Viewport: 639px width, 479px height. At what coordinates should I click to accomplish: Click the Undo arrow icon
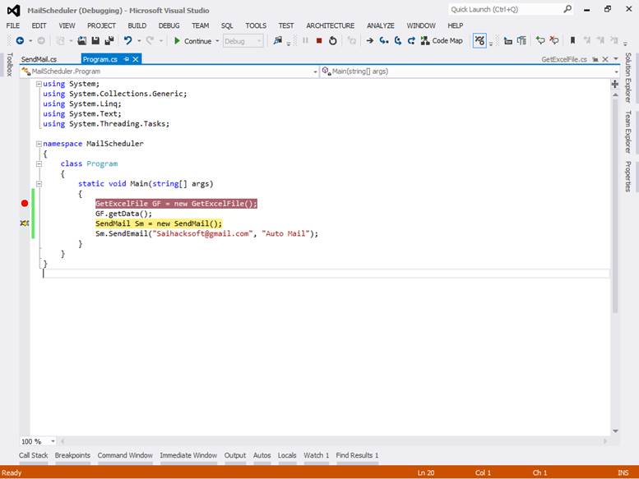128,40
